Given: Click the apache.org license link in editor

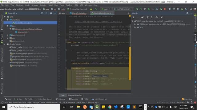Looking at the screenshot, I should pos(98,22).
